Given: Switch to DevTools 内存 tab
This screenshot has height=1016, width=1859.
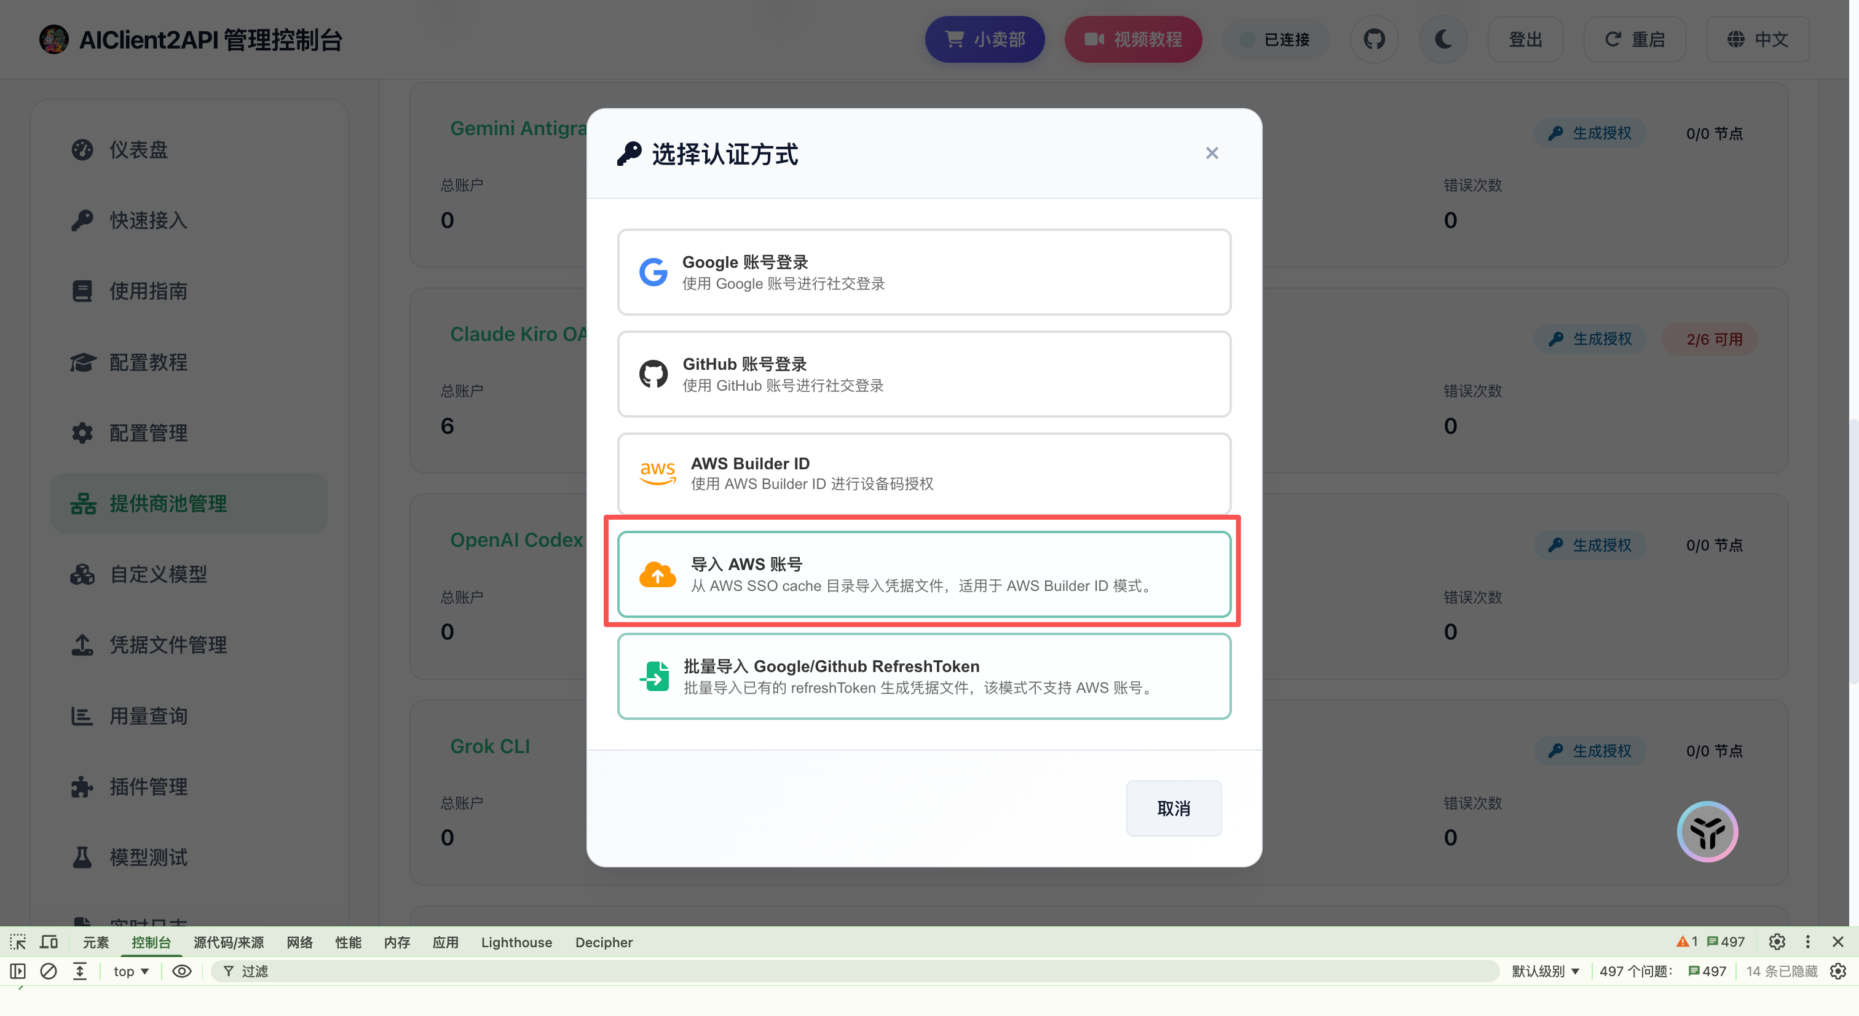Looking at the screenshot, I should tap(397, 942).
